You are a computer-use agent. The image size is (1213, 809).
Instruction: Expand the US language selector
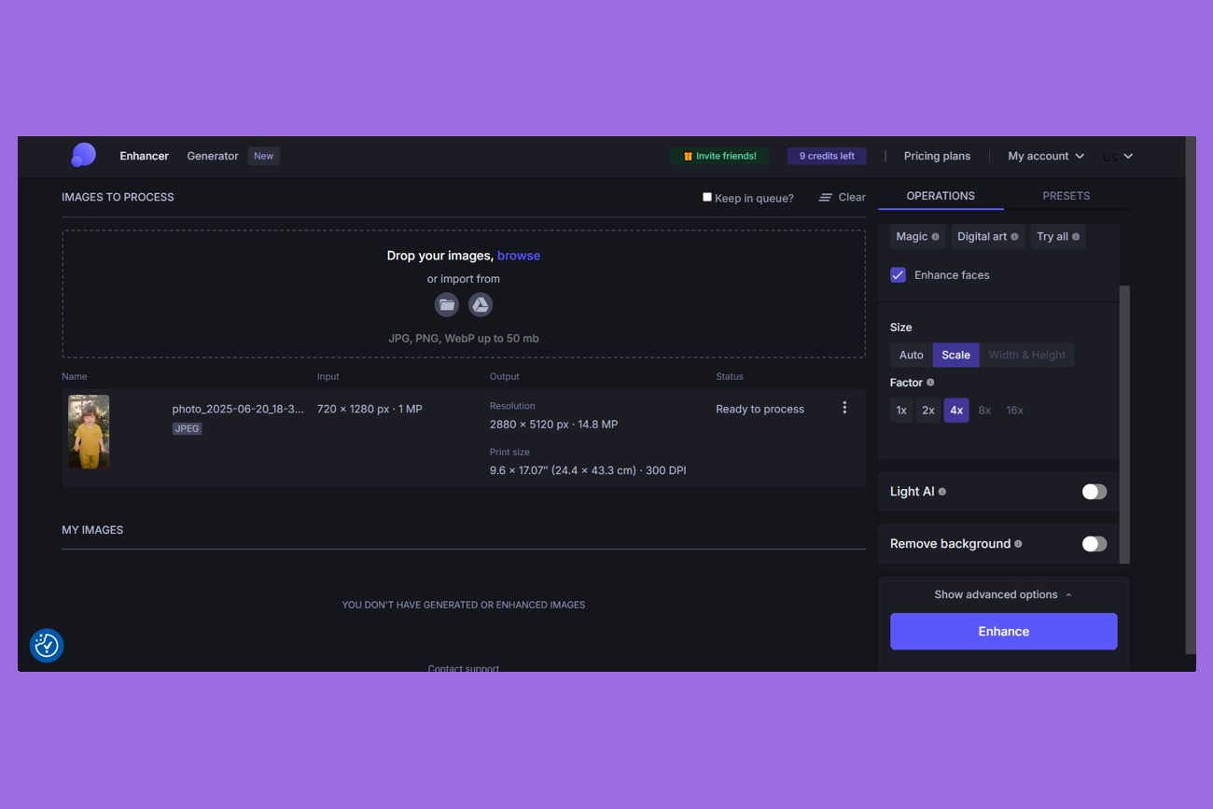point(1118,157)
